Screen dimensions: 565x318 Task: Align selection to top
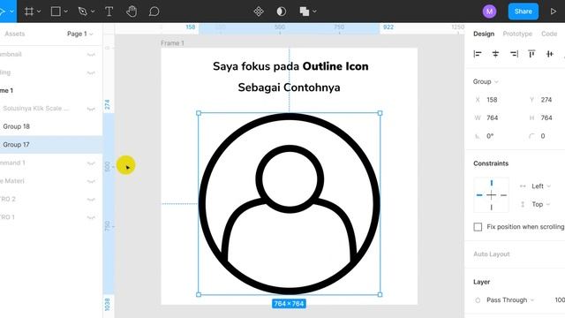[x=531, y=54]
